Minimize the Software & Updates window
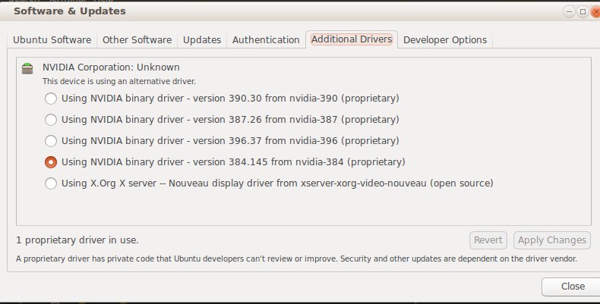This screenshot has height=304, width=600. click(569, 12)
